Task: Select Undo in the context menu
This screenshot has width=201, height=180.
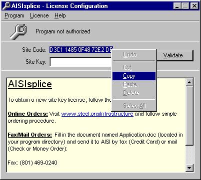Action: pyautogui.click(x=134, y=54)
